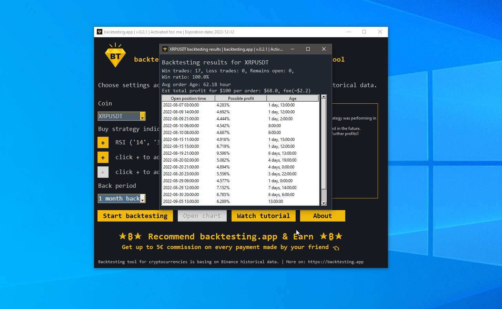
Task: Select the row 2022-09-05 13:00:00
Action: pyautogui.click(x=240, y=202)
